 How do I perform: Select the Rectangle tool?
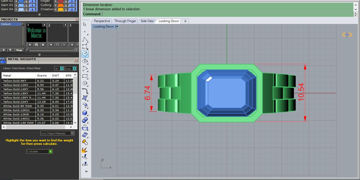click(85, 76)
